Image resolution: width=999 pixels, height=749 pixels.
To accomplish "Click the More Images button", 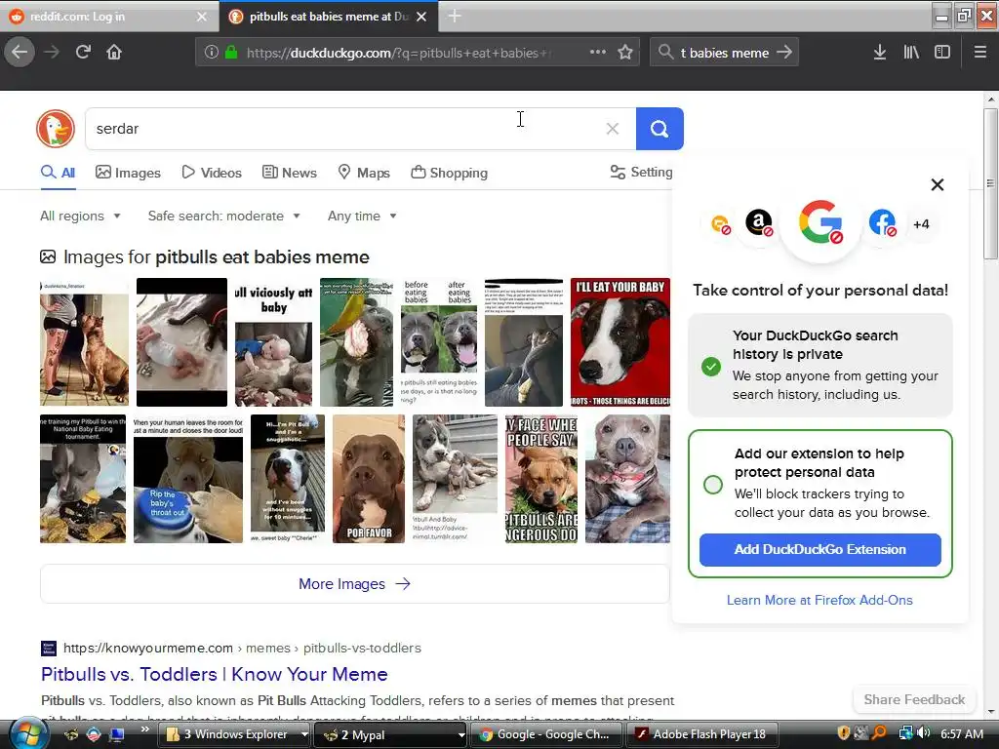I will [x=355, y=583].
